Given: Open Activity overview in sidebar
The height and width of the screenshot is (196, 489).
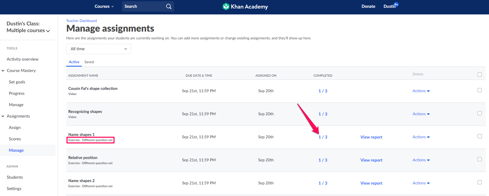Looking at the screenshot, I should point(23,59).
